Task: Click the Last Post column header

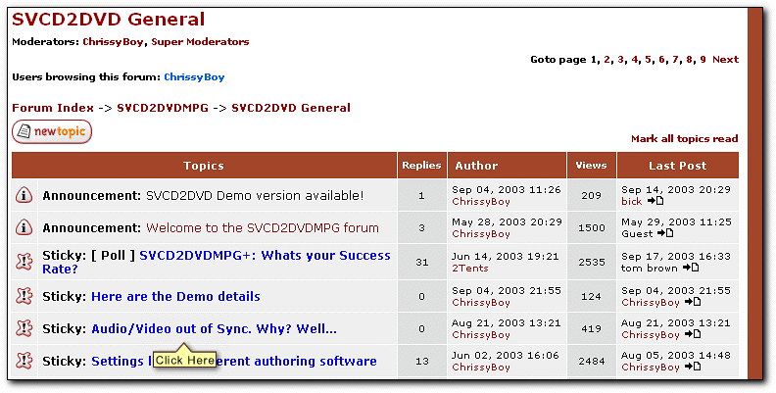Action: 678,166
